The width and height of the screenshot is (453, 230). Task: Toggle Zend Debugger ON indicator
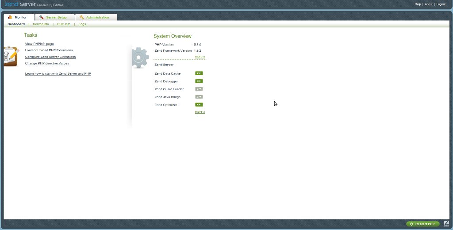[x=199, y=81]
